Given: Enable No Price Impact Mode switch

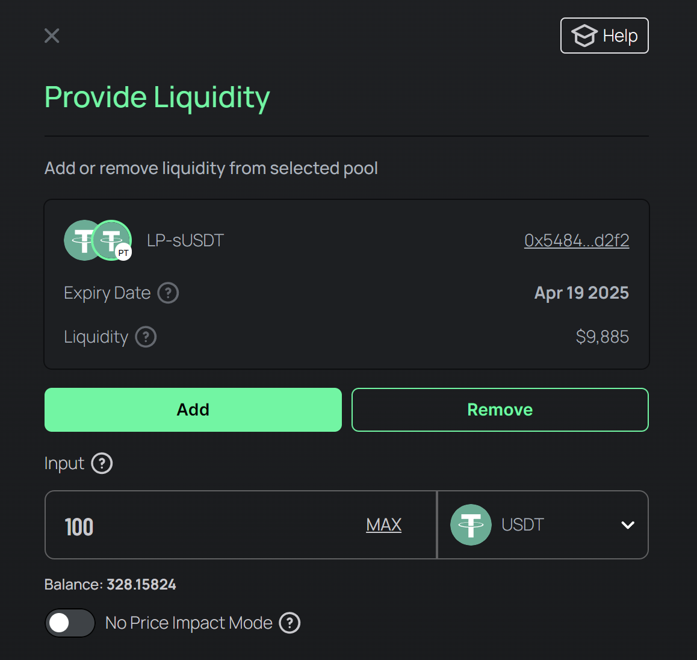Looking at the screenshot, I should 70,623.
